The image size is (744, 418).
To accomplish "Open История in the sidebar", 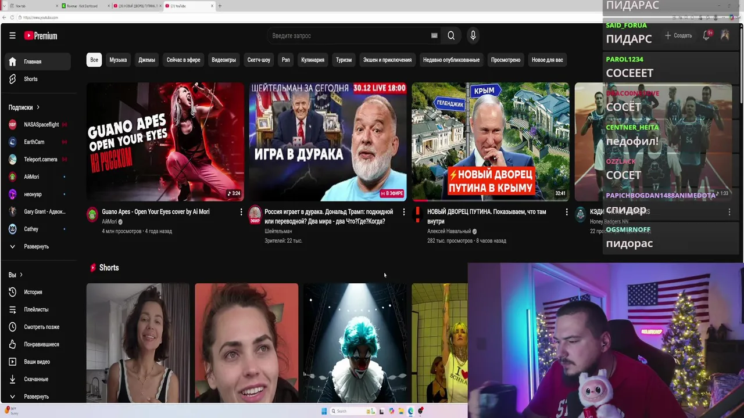I will click(x=38, y=292).
